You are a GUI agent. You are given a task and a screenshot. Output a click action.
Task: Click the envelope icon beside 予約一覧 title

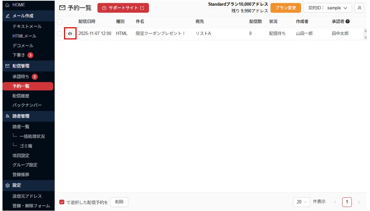click(62, 8)
